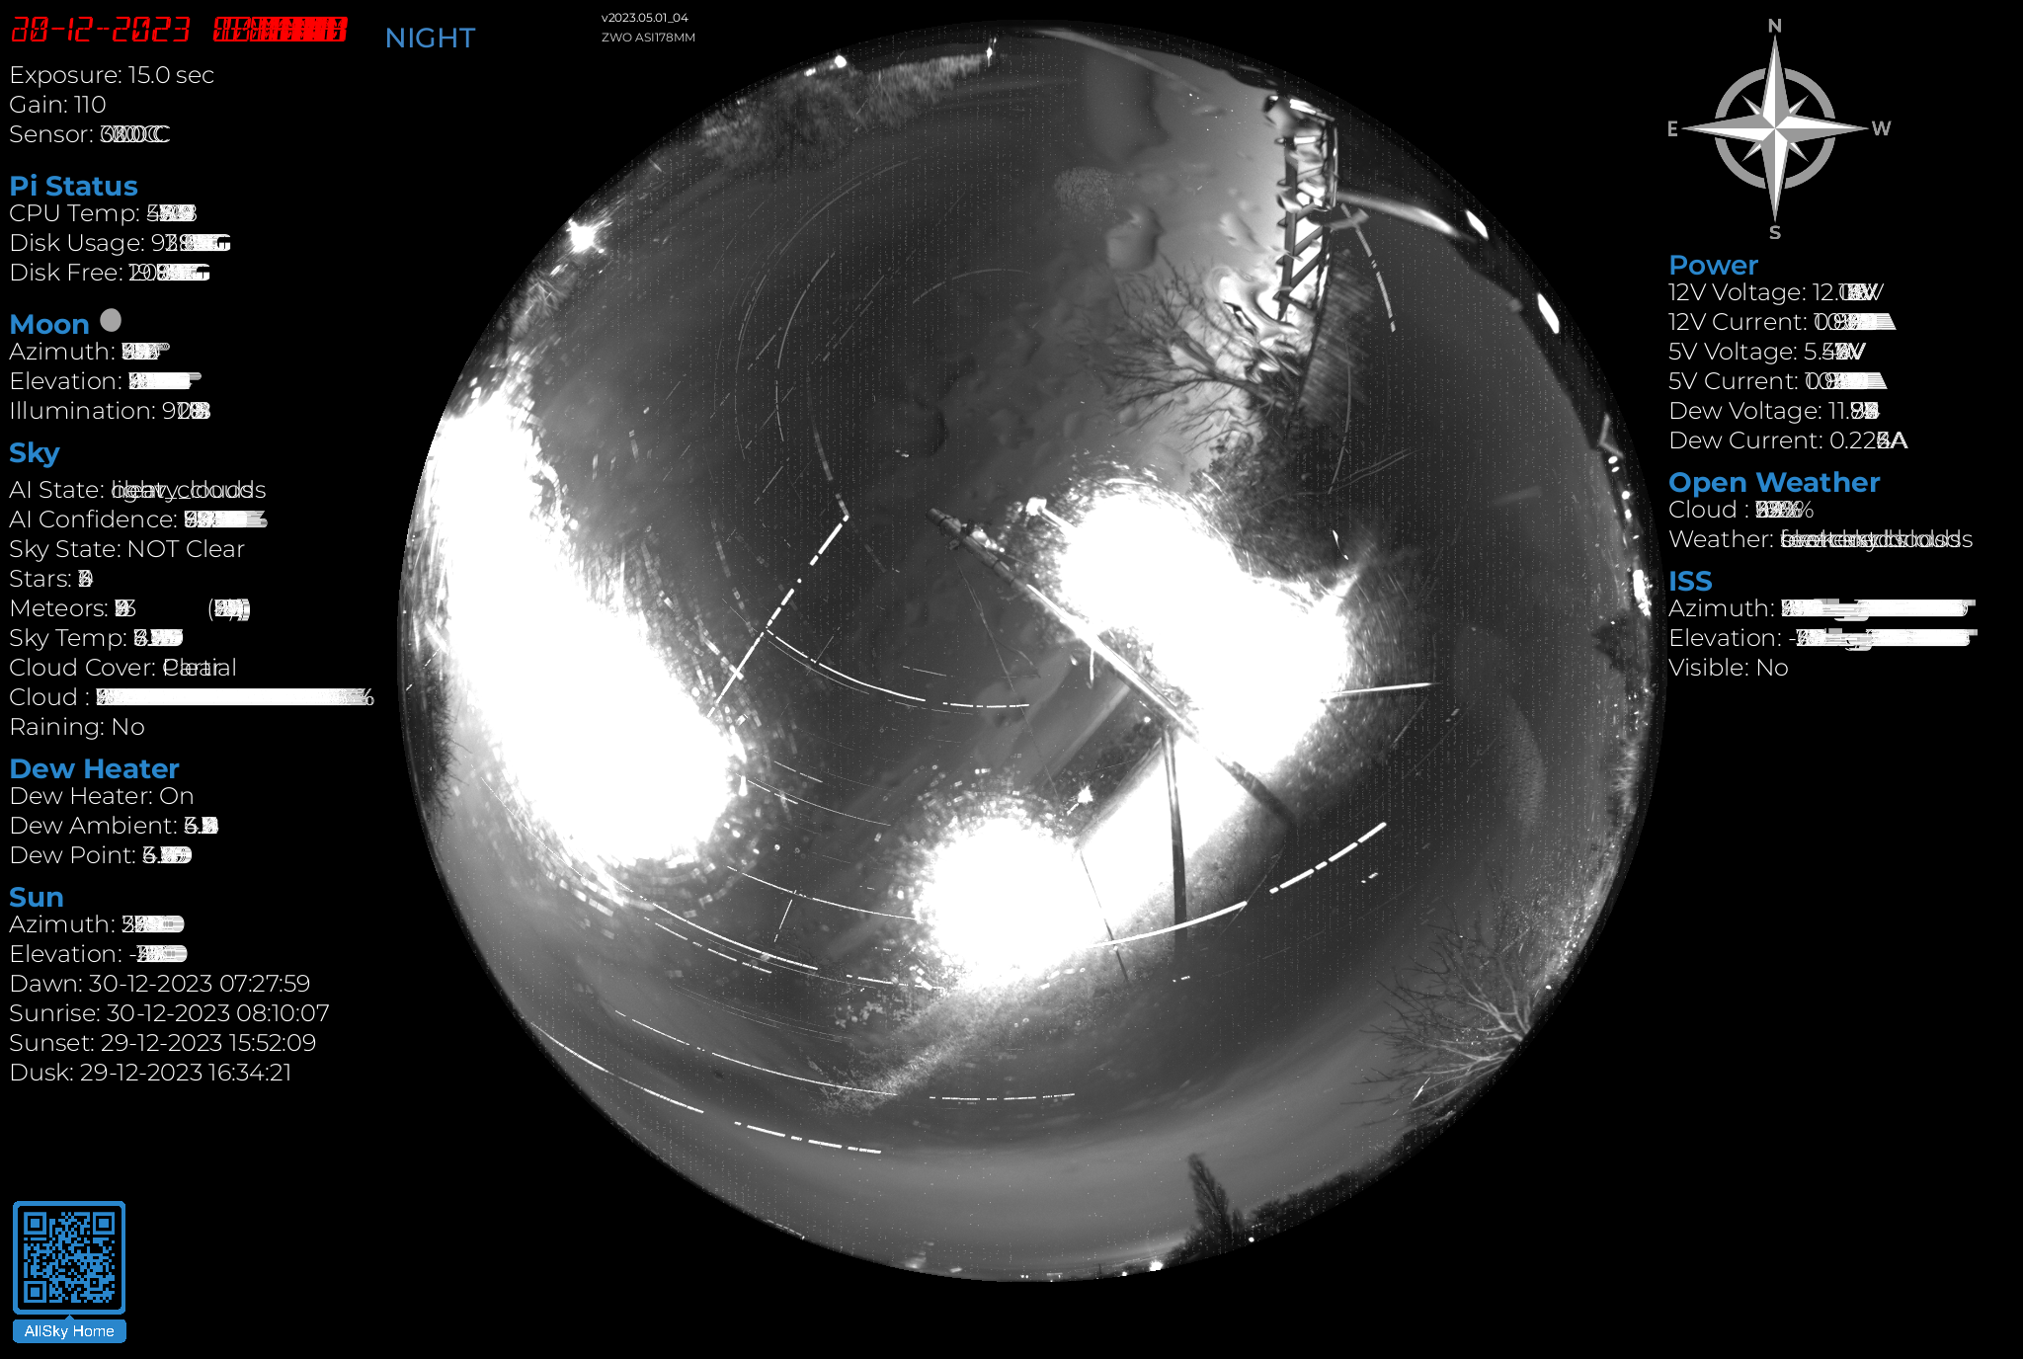The height and width of the screenshot is (1359, 2023).
Task: Click the all-sky camera circular image
Action: [x=1032, y=652]
